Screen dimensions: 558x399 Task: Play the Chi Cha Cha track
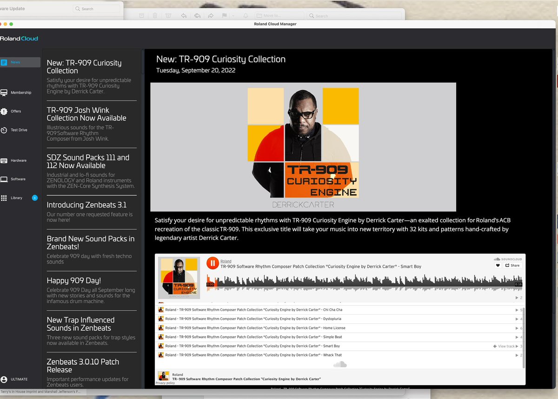point(339,310)
